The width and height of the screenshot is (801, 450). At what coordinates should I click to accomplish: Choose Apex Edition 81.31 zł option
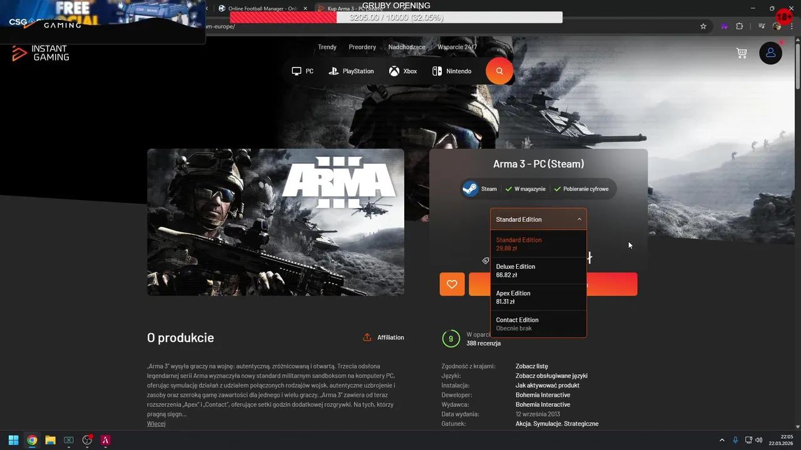(x=539, y=297)
